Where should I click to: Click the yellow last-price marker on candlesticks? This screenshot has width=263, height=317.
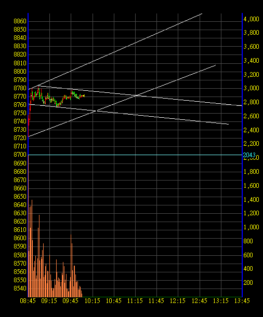click(84, 95)
